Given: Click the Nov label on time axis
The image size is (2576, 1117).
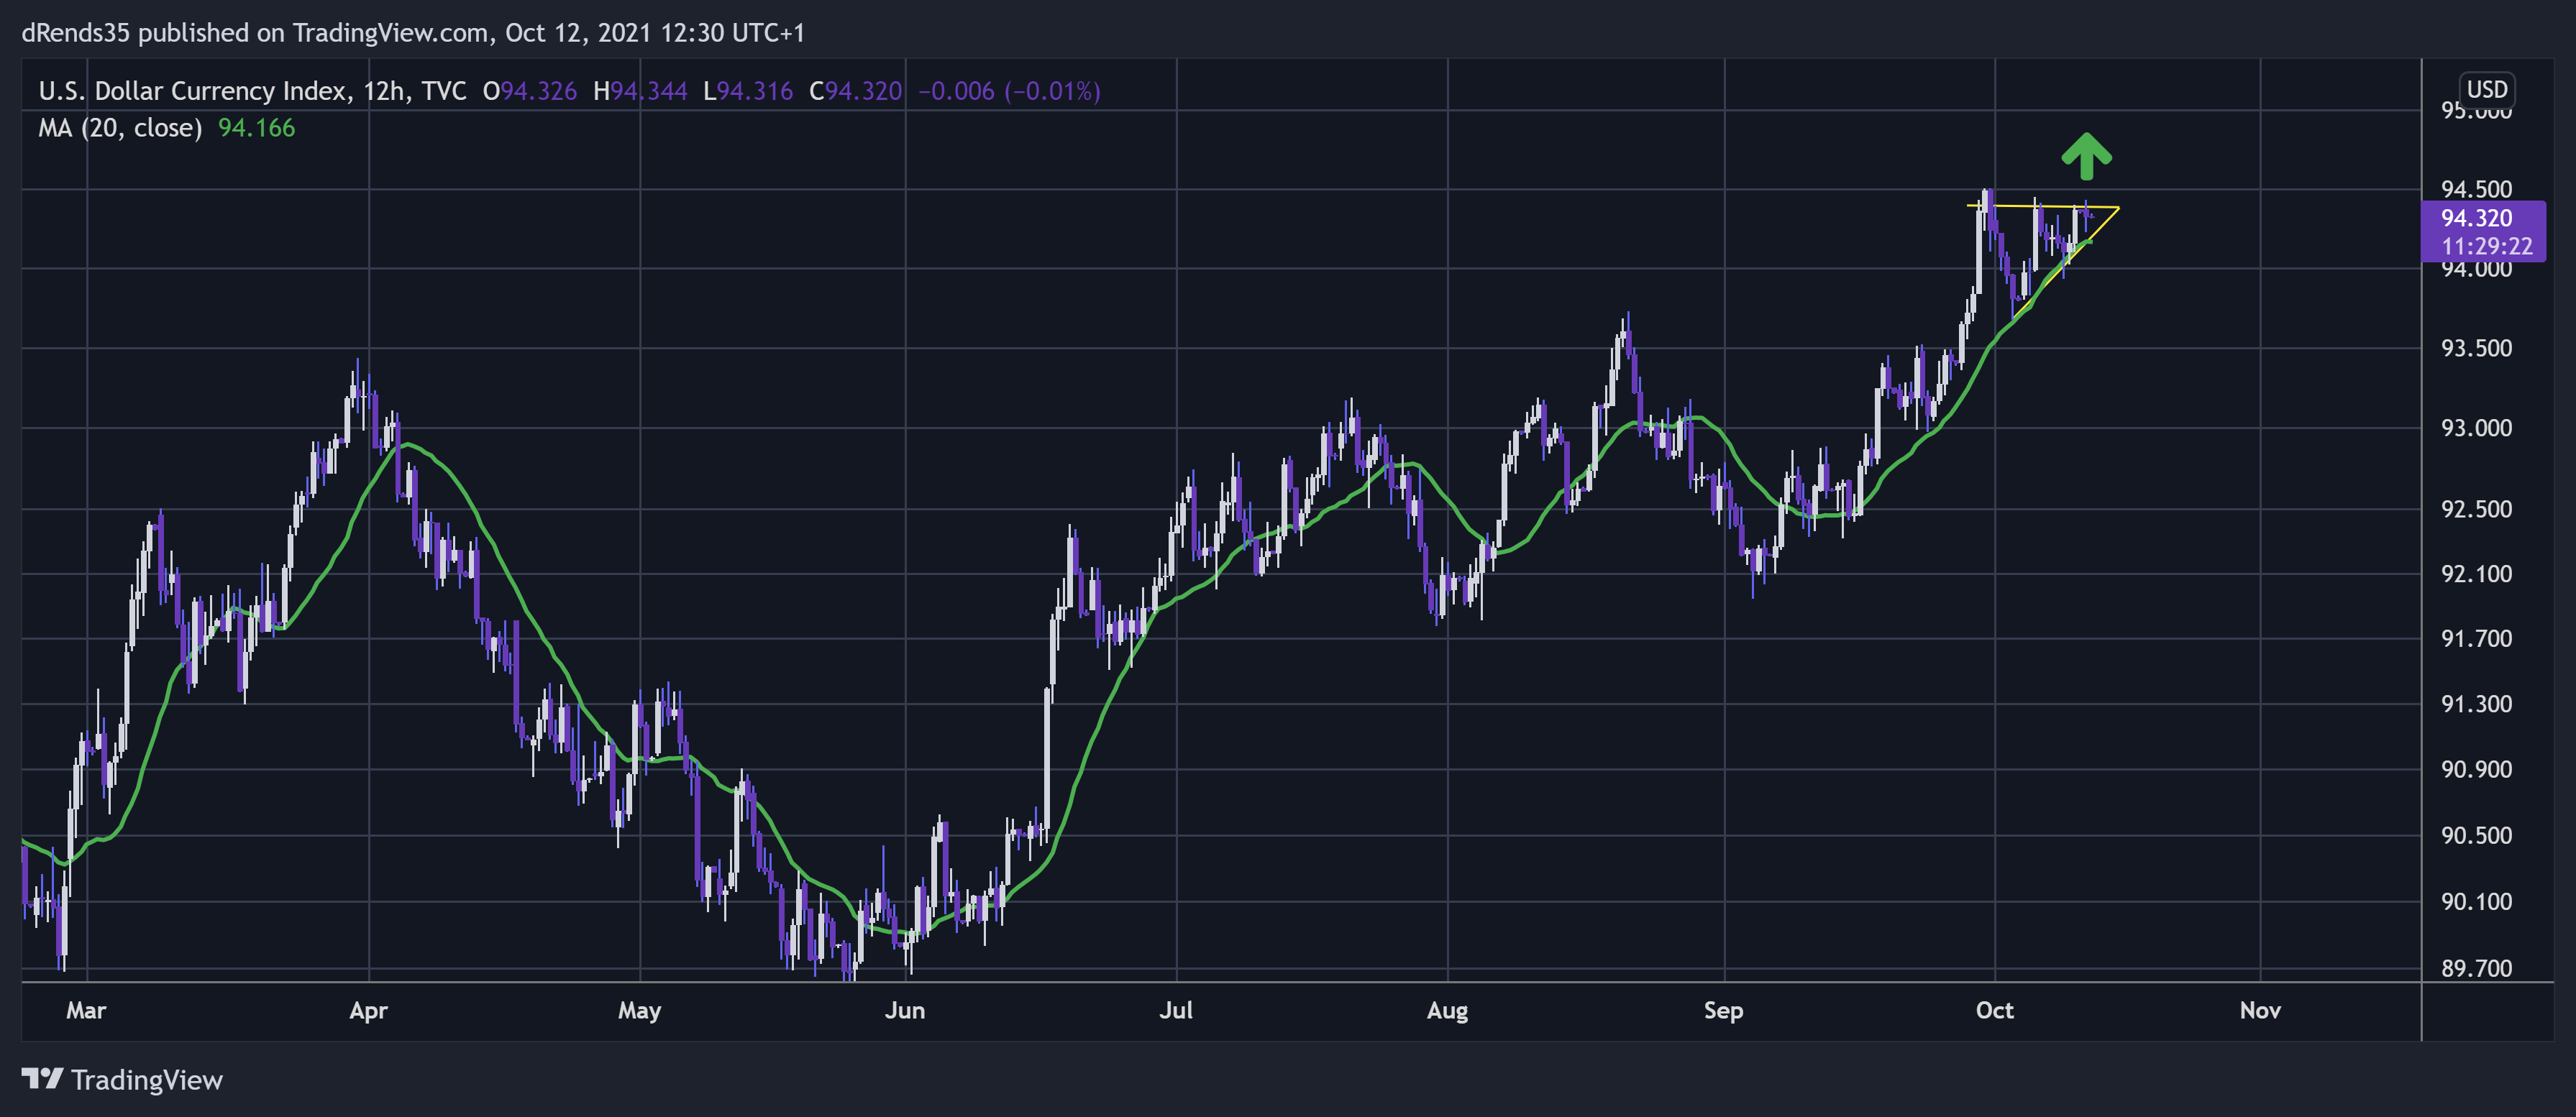Looking at the screenshot, I should pos(2260,1010).
